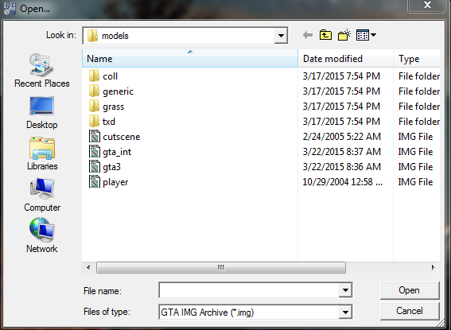Select the generic folder name
451x330 pixels.
pos(118,91)
